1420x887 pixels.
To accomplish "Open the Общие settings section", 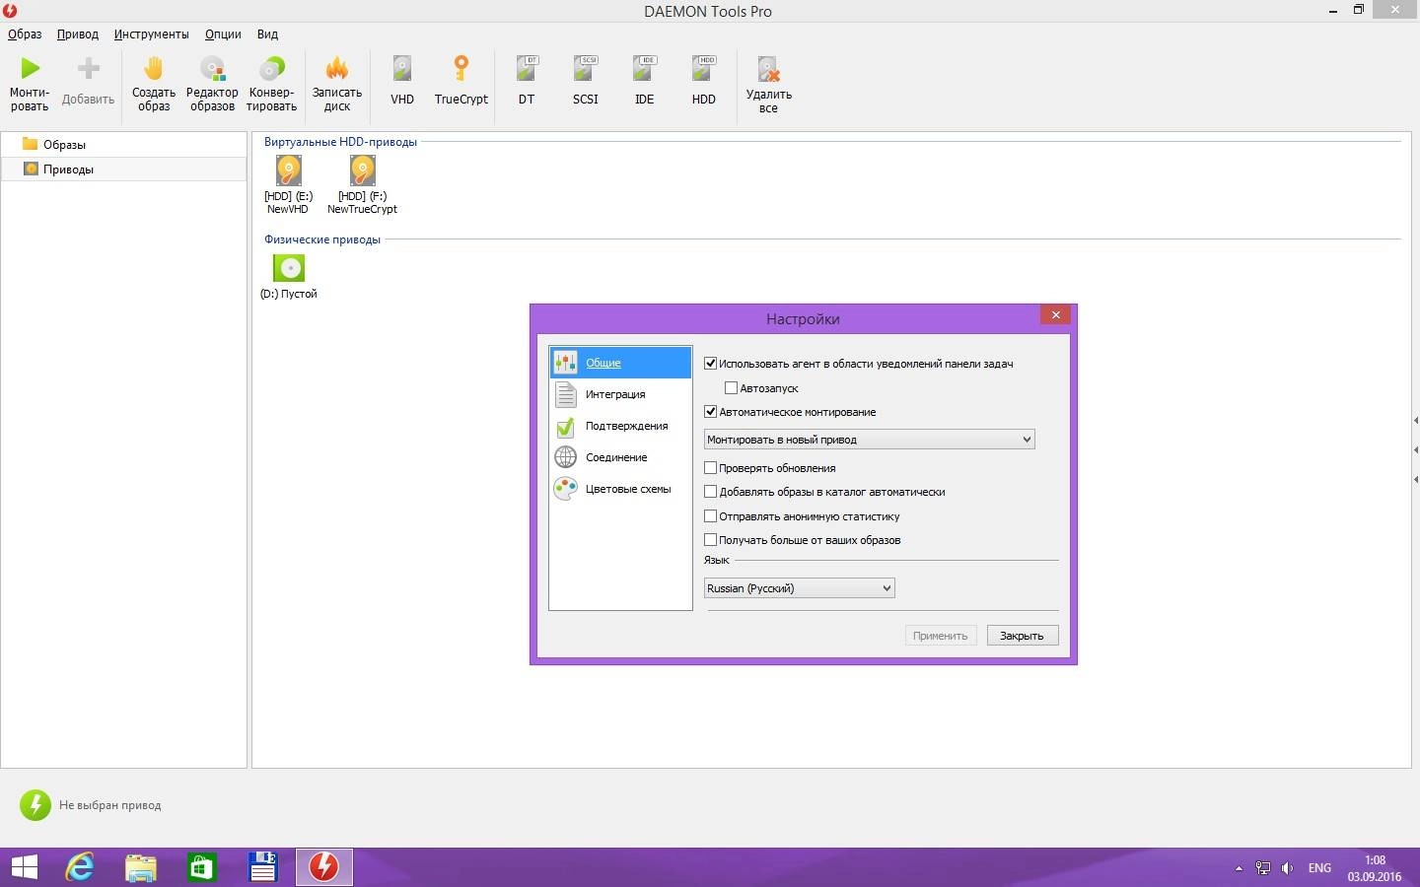I will pos(620,363).
